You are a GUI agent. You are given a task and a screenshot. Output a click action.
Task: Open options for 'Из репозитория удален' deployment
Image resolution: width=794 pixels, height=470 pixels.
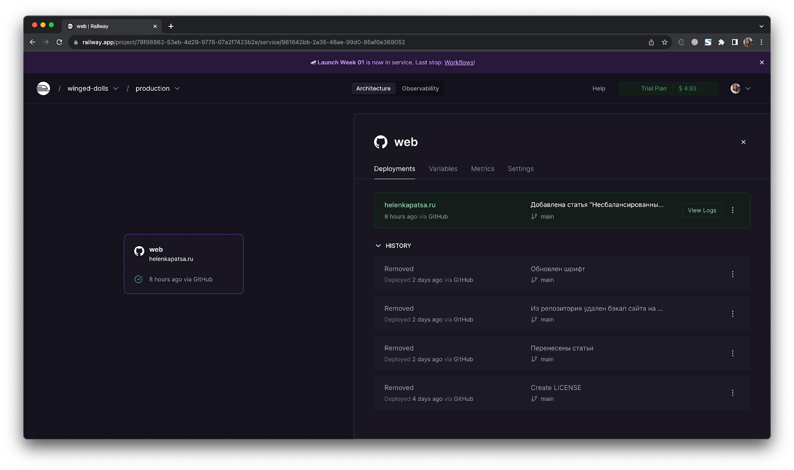click(732, 314)
